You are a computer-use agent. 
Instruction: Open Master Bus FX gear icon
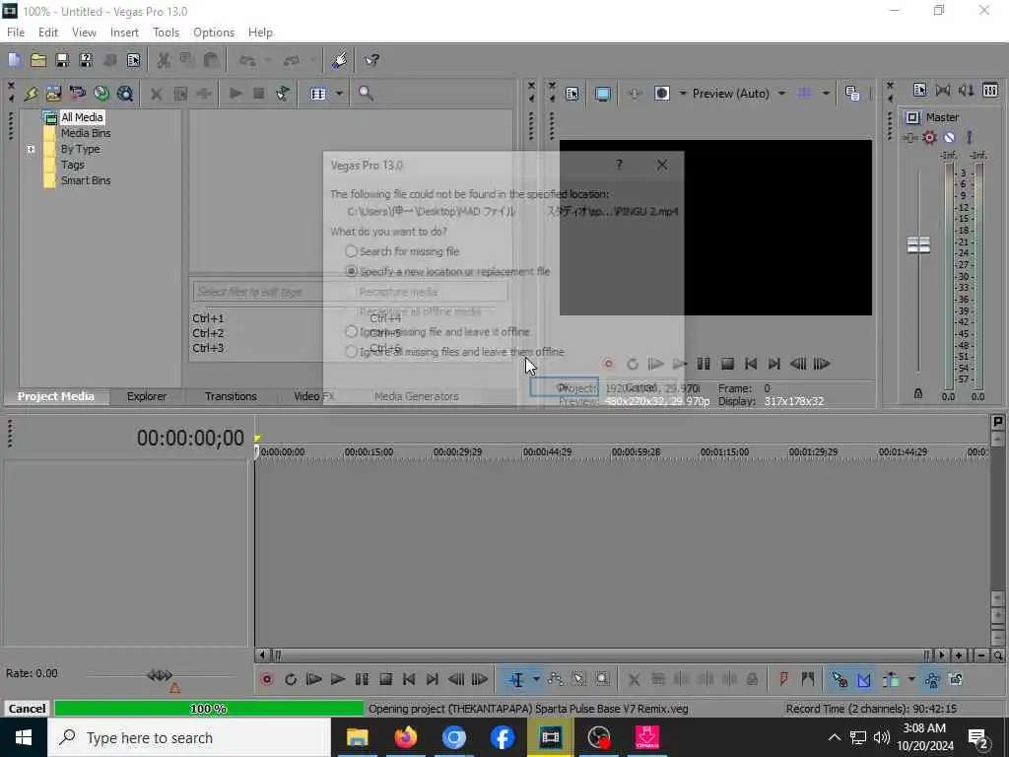(x=929, y=137)
